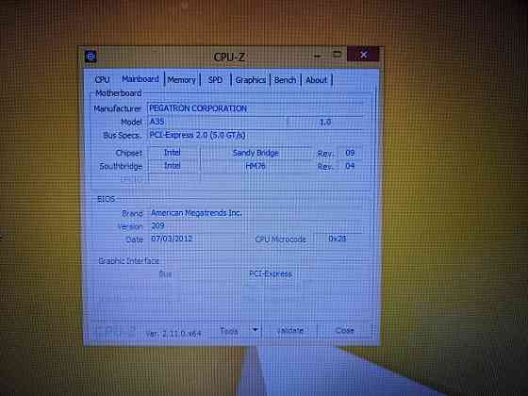The image size is (528, 396).
Task: Click the southbridge Rev. value 04
Action: click(350, 166)
